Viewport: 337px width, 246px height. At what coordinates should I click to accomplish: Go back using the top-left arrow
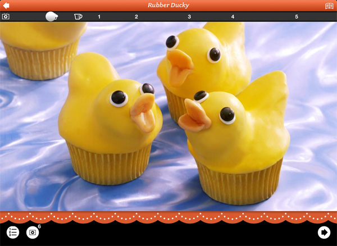[x=6, y=6]
